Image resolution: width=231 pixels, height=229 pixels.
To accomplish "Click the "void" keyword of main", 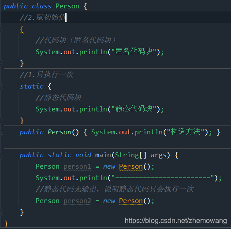I will 83,155.
